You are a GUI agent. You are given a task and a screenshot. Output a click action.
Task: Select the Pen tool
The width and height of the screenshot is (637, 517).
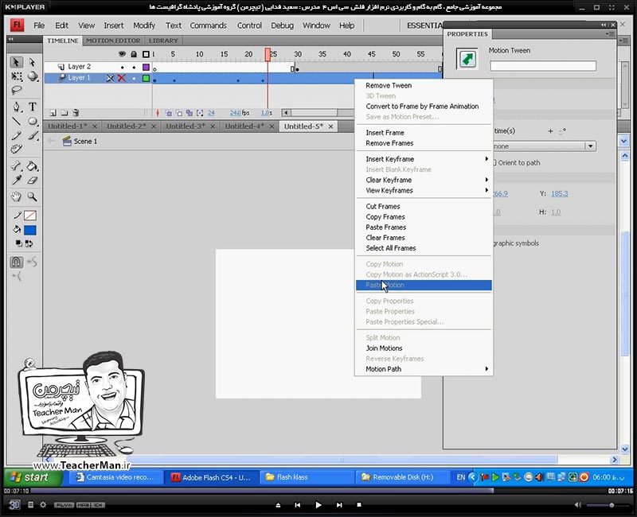[16, 107]
